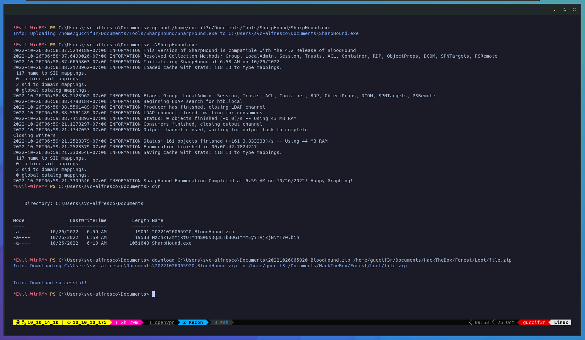Click the crosshair target icon before 10_10_10_175
Image resolution: width=585 pixels, height=340 pixels.
69,322
